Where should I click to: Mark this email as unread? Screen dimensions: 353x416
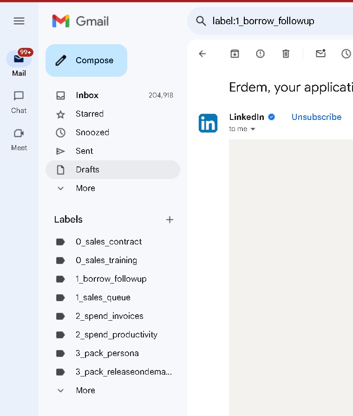coord(320,54)
